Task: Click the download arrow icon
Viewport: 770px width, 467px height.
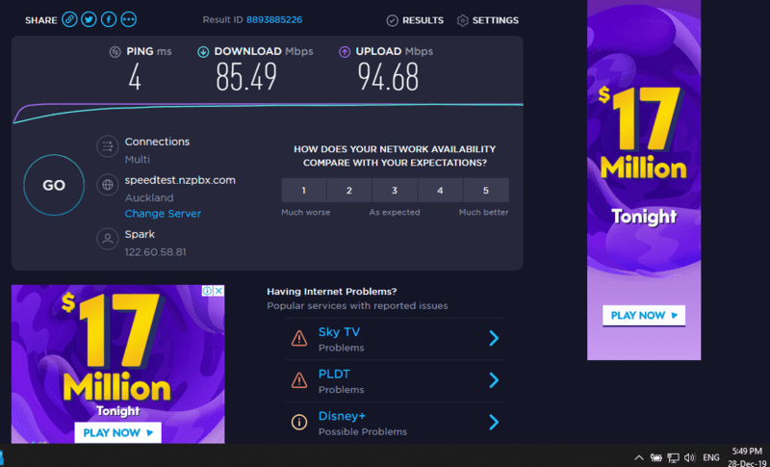Action: point(203,52)
